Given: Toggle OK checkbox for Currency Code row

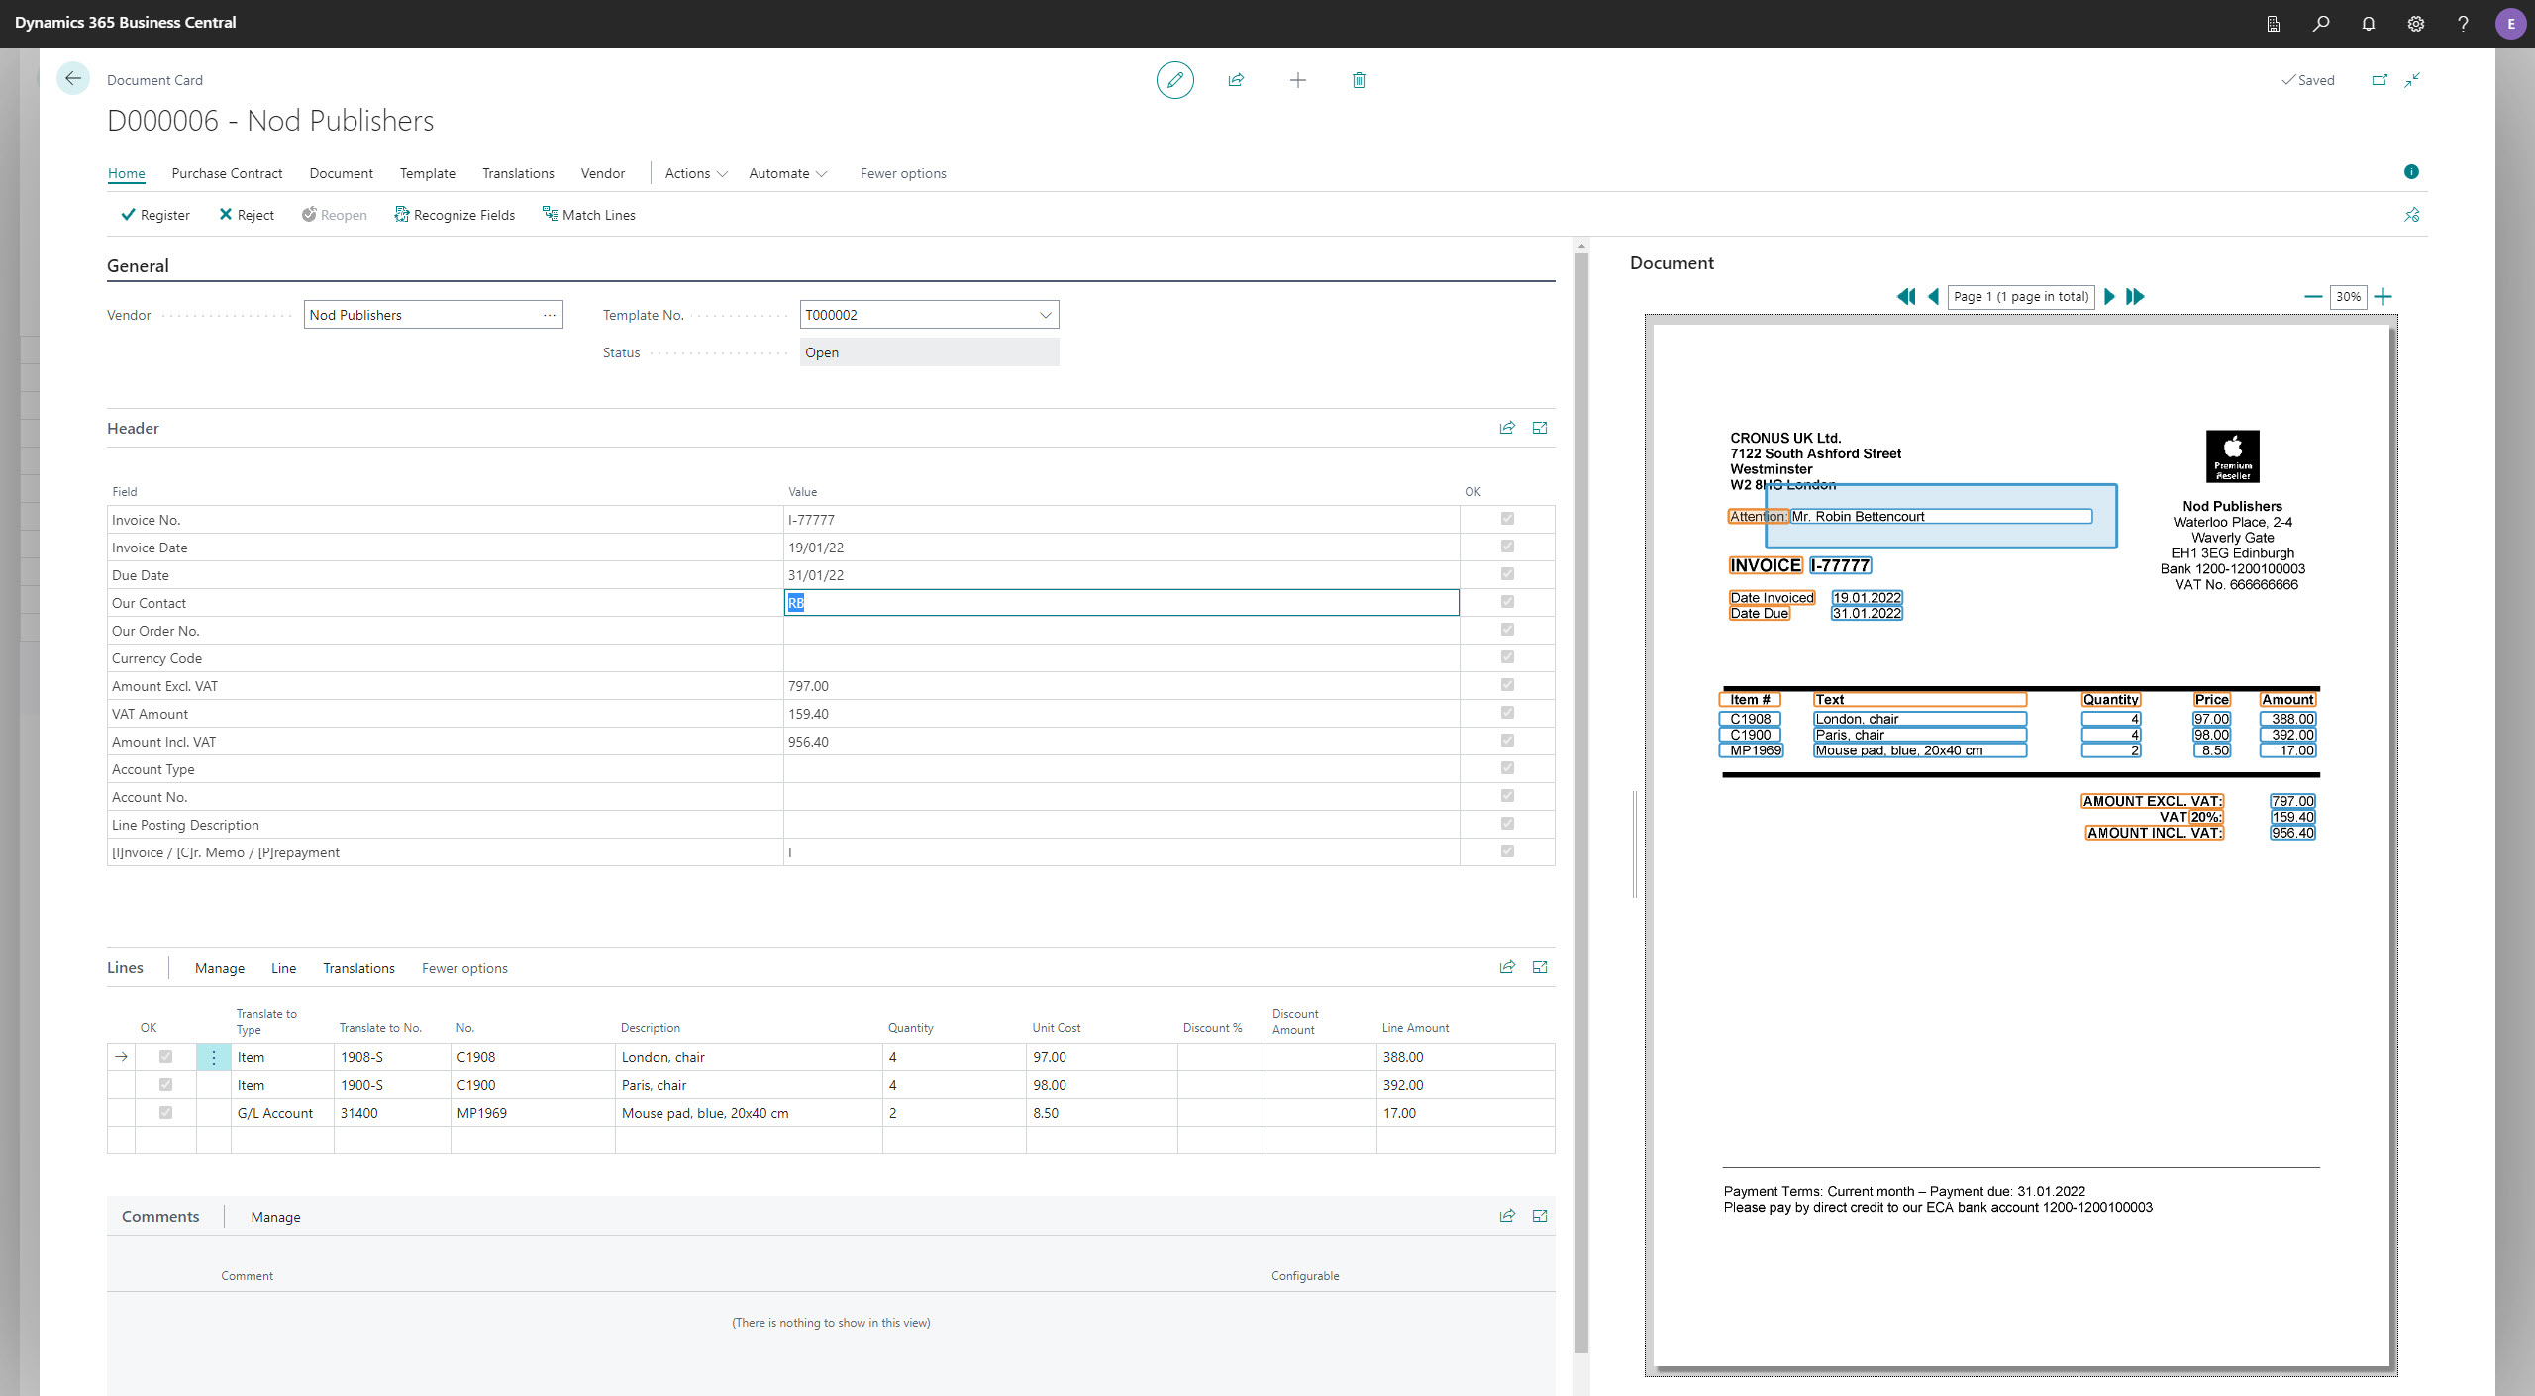Looking at the screenshot, I should click(x=1507, y=657).
